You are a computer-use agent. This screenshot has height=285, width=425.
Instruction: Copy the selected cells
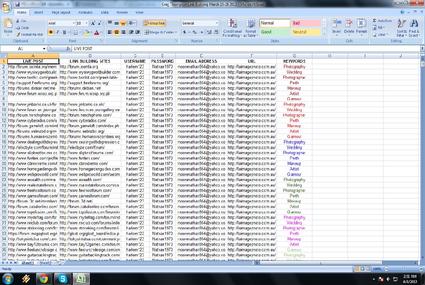[x=22, y=28]
